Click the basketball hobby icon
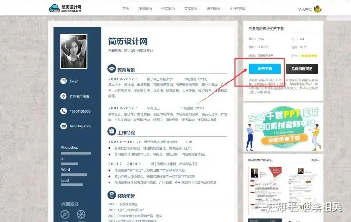 [81, 214]
